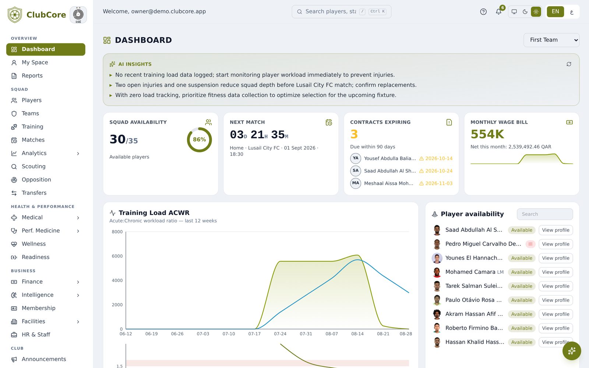Click the Monthly Wage Bill money icon
This screenshot has height=368, width=589.
pos(569,122)
